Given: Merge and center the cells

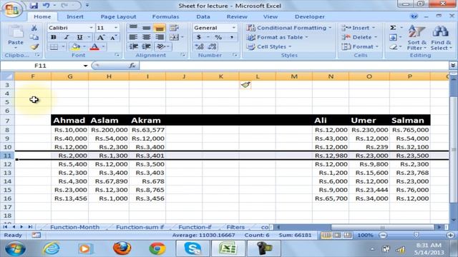Looking at the screenshot, I should 174,37.
